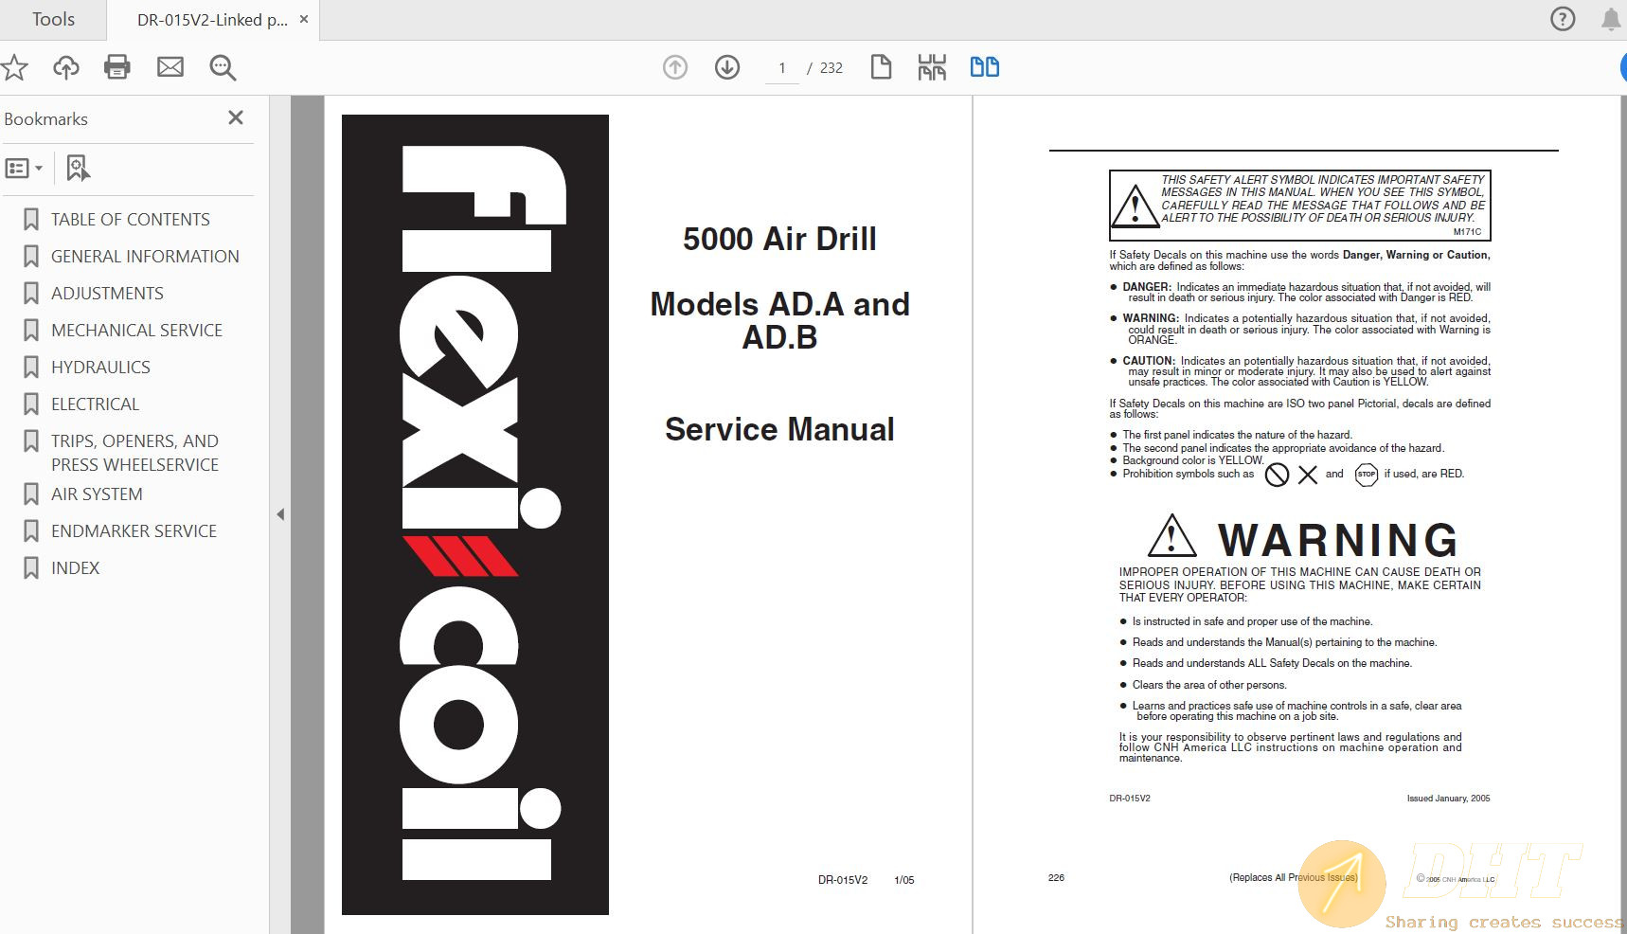This screenshot has height=934, width=1627.
Task: Open TABLE OF CONTENTS bookmark
Action: (x=130, y=220)
